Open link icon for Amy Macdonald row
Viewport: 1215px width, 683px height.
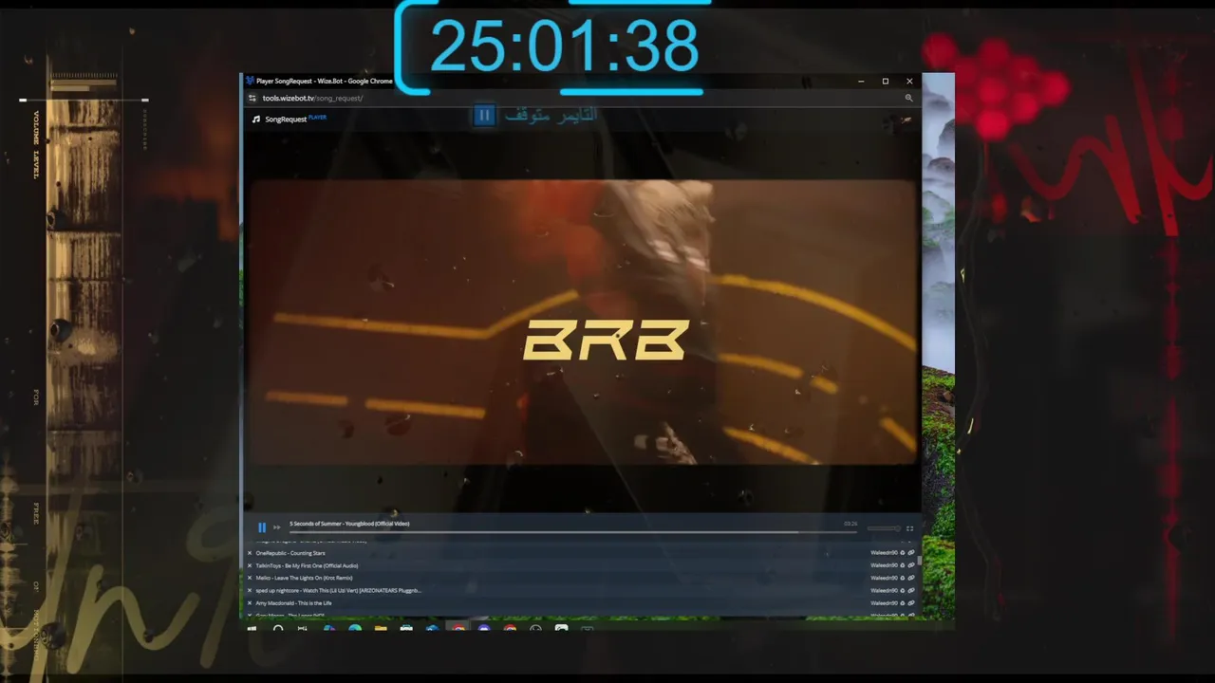tap(911, 602)
